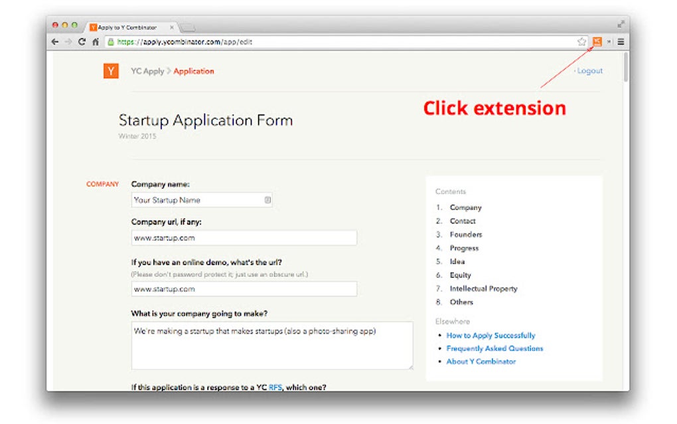Click the small icon inside the Company name field
The width and height of the screenshot is (677, 424).
(x=267, y=199)
